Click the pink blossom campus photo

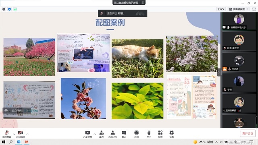[29, 57]
